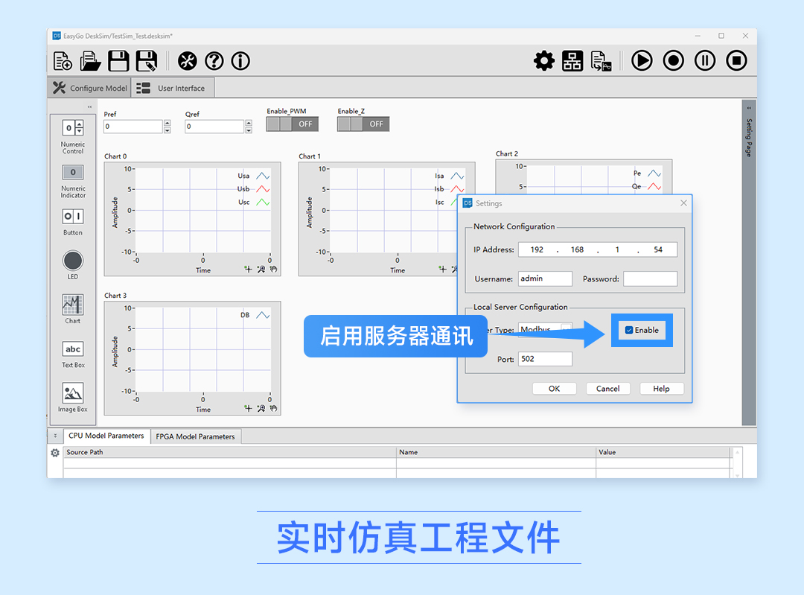Screen dimensions: 804x595
Task: Start simulation with the Play button
Action: (642, 60)
